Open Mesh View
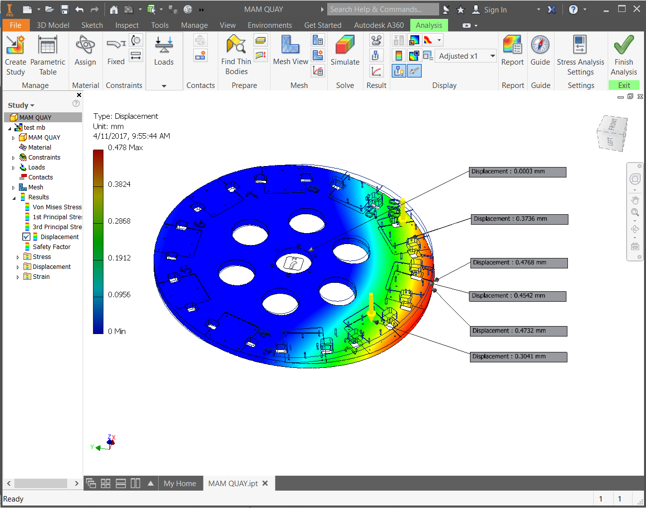The width and height of the screenshot is (646, 508). coord(290,45)
